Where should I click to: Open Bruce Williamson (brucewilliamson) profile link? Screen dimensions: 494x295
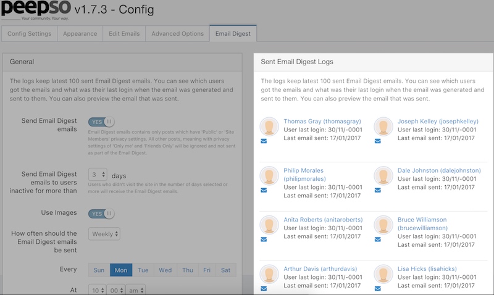coord(422,223)
